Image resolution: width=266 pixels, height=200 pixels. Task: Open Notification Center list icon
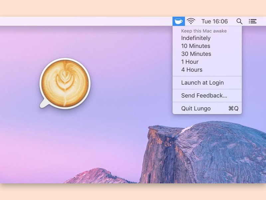[253, 21]
